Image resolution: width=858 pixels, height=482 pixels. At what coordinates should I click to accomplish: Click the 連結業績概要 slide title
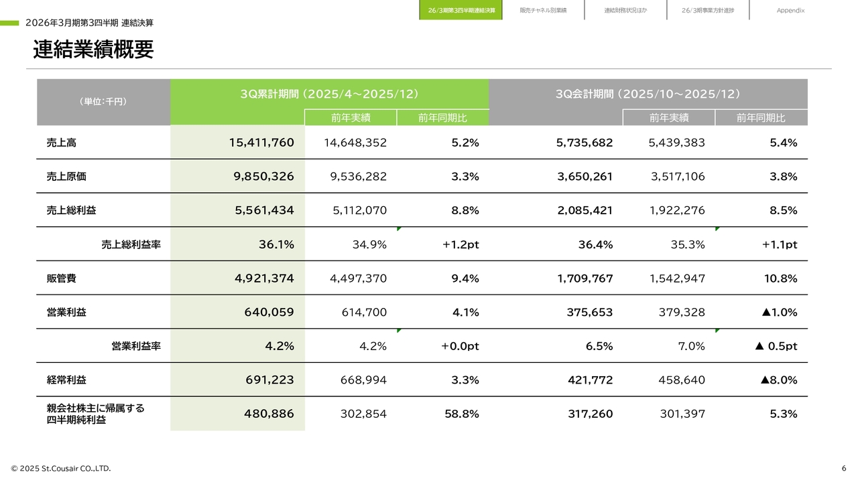(93, 50)
